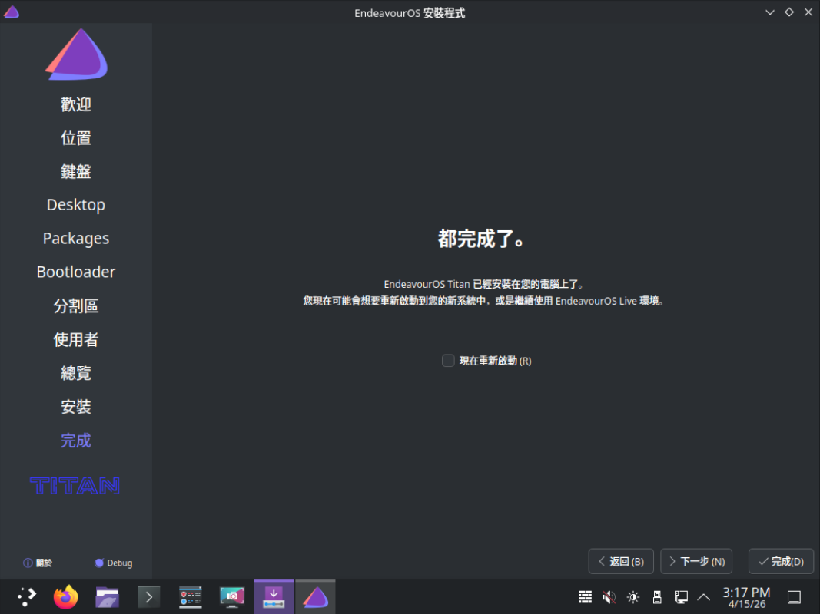The image size is (820, 614).
Task: Click the 下一步 (Next) button
Action: click(696, 561)
